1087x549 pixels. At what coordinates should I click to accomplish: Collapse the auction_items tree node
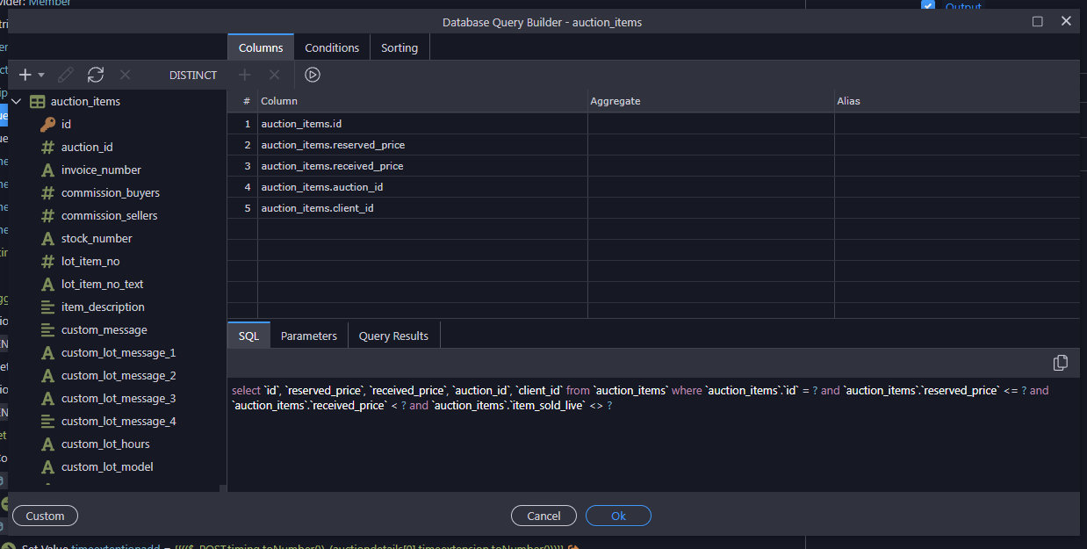pyautogui.click(x=16, y=102)
